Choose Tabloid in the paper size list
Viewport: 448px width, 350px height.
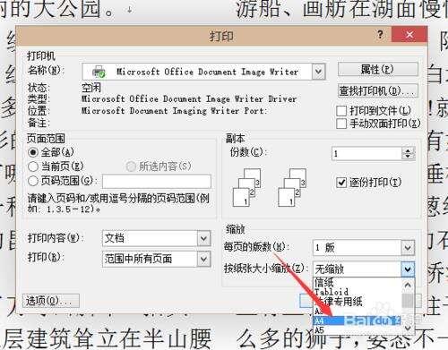tap(357, 292)
